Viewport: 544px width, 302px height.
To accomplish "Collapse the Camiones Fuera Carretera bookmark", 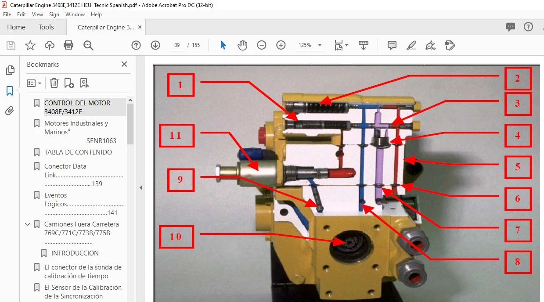I will pyautogui.click(x=28, y=224).
